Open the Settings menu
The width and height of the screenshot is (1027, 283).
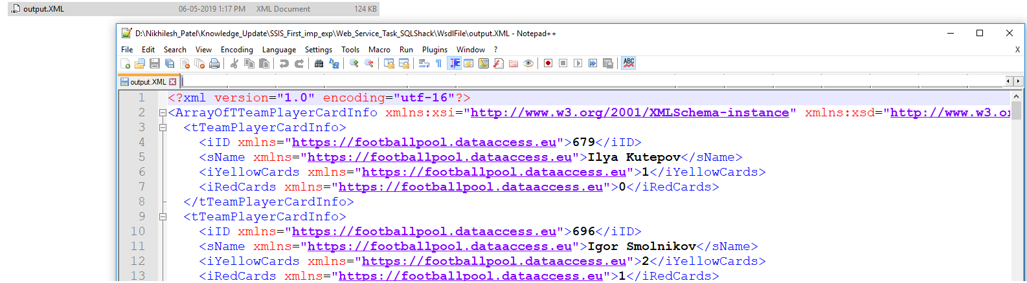[319, 50]
